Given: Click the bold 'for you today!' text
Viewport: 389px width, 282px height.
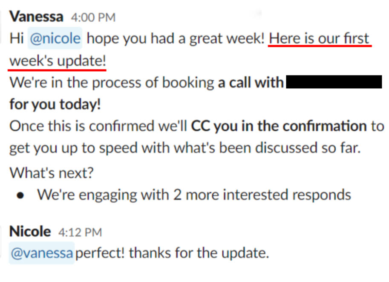Looking at the screenshot, I should [x=55, y=105].
